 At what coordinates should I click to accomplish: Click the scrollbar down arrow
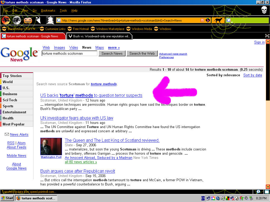click(x=268, y=187)
